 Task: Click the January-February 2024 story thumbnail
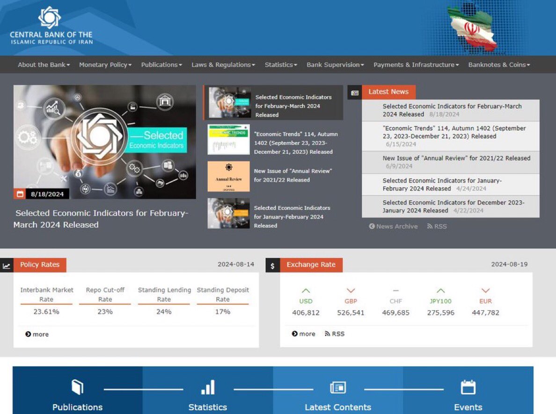[x=229, y=213]
